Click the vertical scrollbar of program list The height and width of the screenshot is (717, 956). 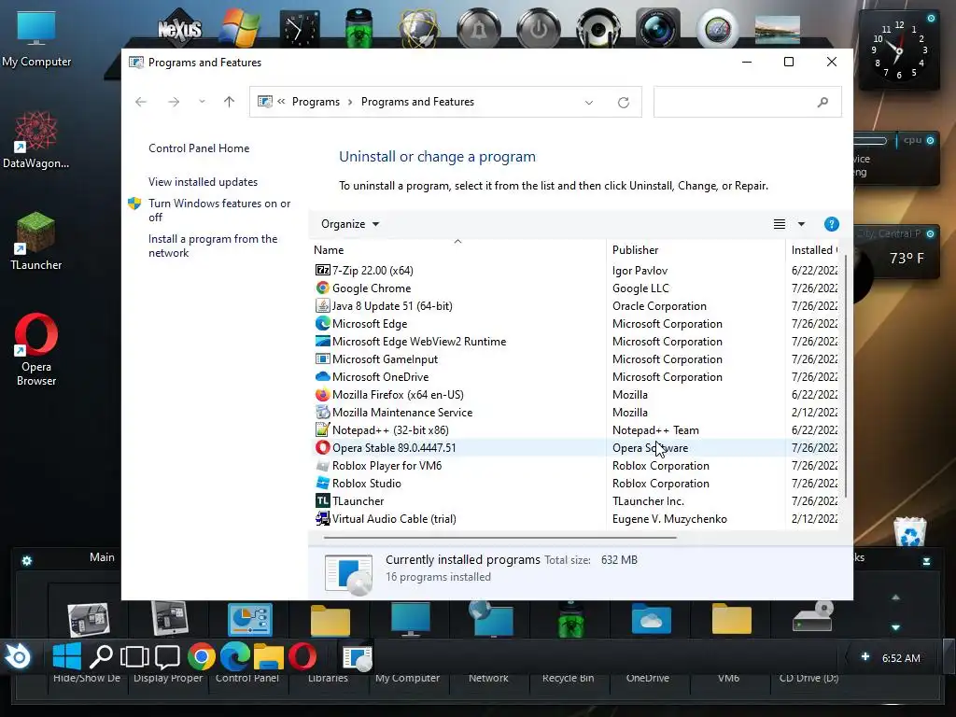(845, 375)
